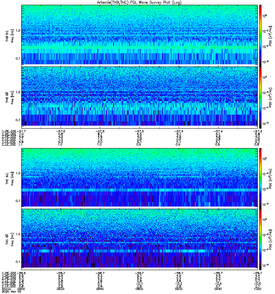The width and height of the screenshot is (275, 294).
Task: Click the 1000 time label
Action: [x=257, y=289]
